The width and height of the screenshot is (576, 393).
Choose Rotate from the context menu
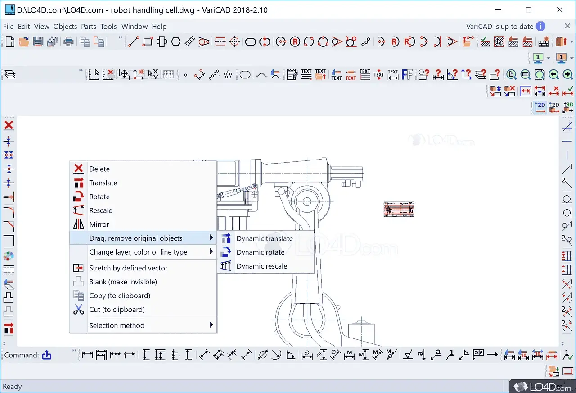tap(143, 196)
